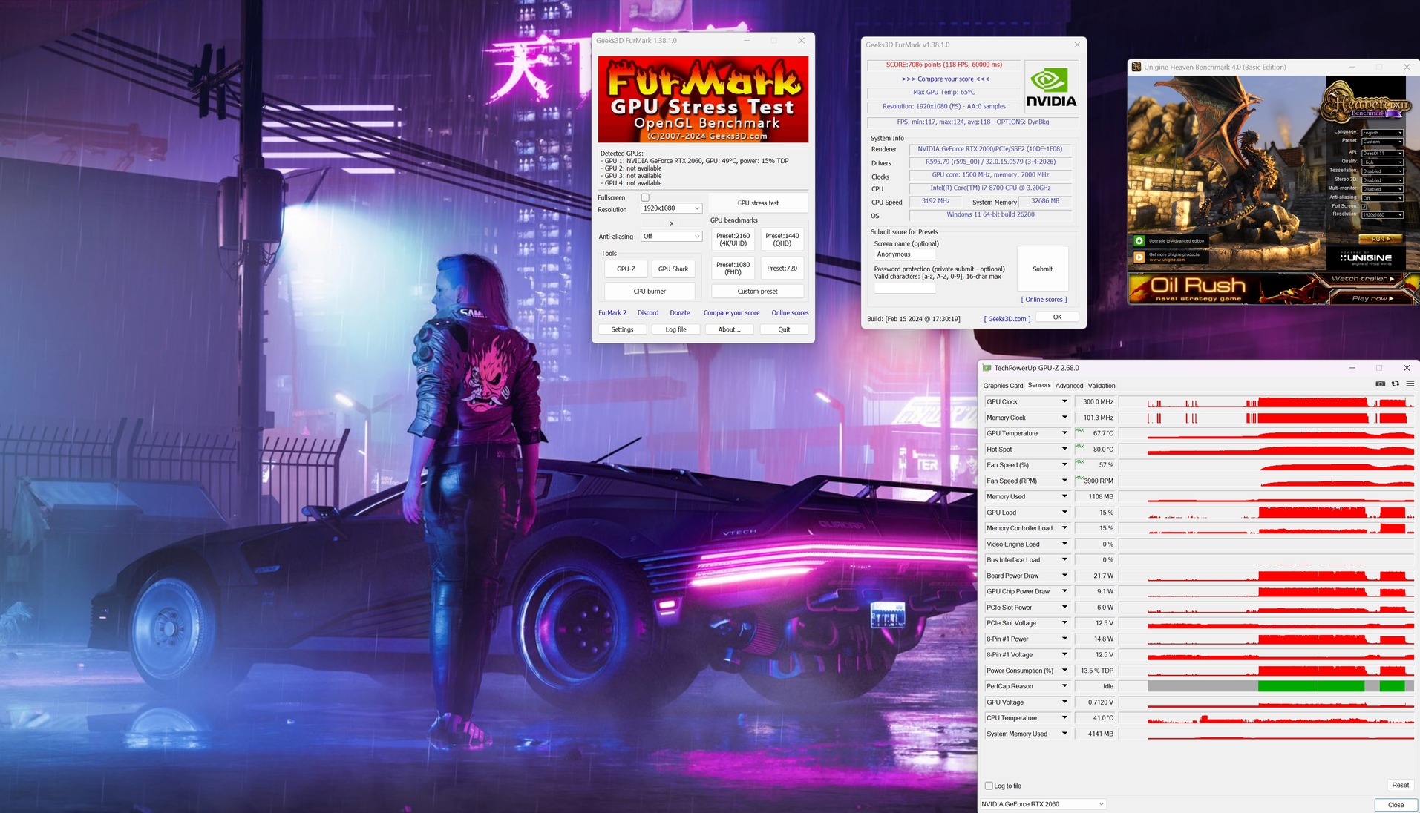The height and width of the screenshot is (813, 1420).
Task: Reset GPU-Z sensor readings
Action: 1400,785
